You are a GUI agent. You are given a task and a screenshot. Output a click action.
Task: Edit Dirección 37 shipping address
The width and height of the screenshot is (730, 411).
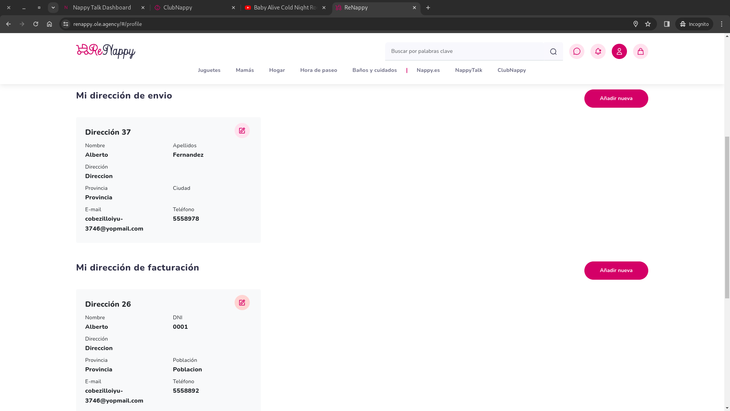click(x=242, y=131)
